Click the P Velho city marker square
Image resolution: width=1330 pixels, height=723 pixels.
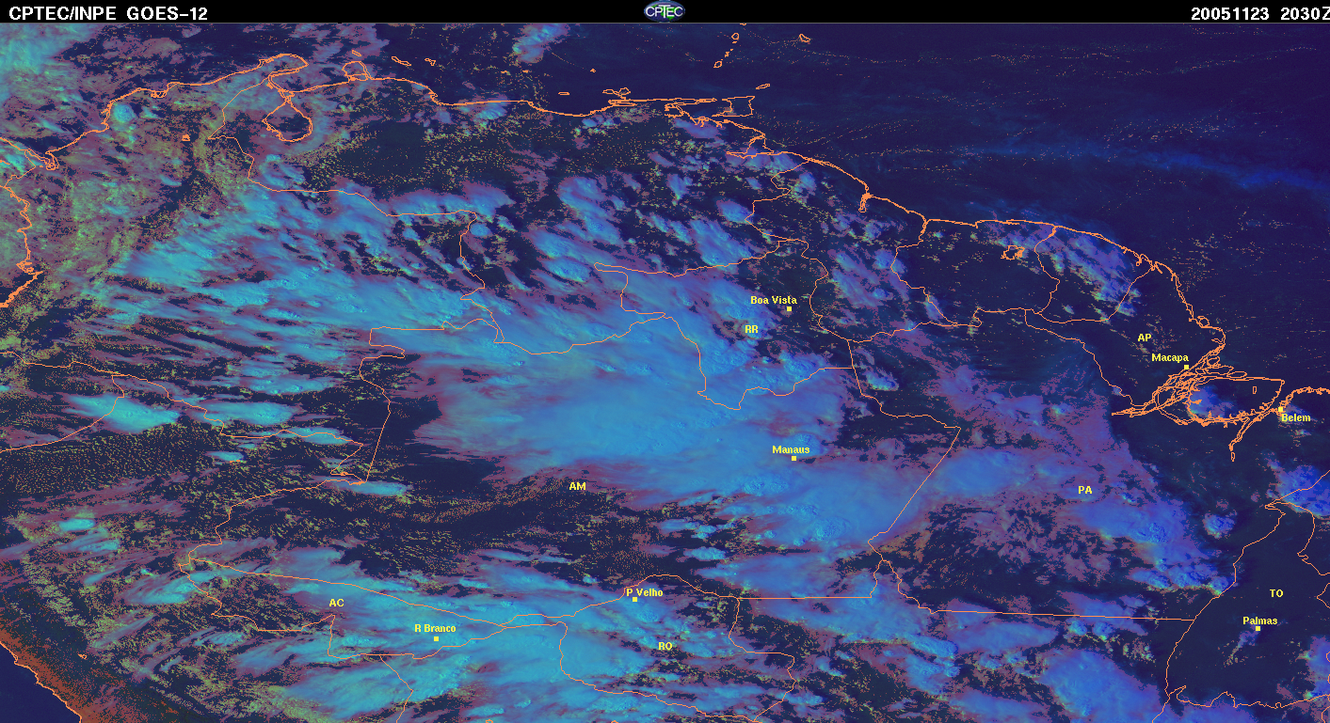coord(635,600)
